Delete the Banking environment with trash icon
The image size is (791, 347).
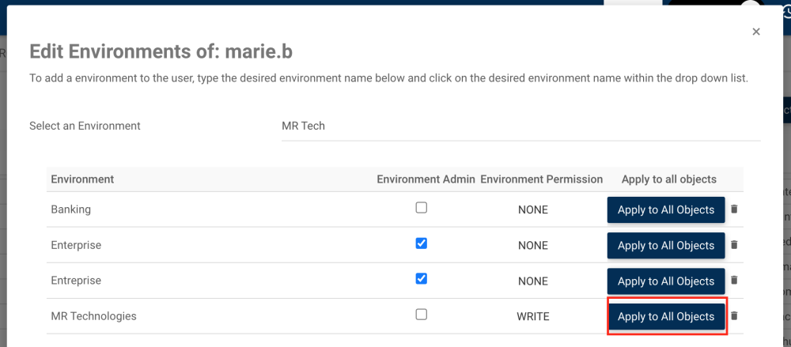tap(734, 209)
